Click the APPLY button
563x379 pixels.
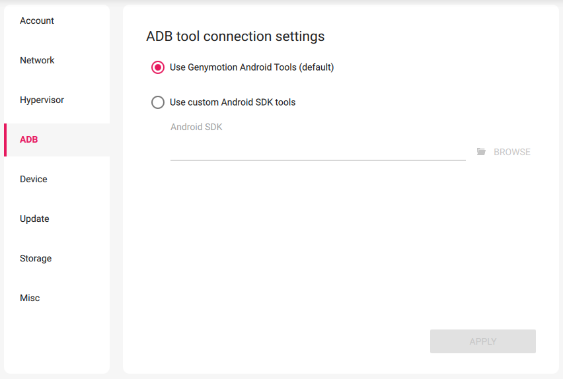coord(482,341)
